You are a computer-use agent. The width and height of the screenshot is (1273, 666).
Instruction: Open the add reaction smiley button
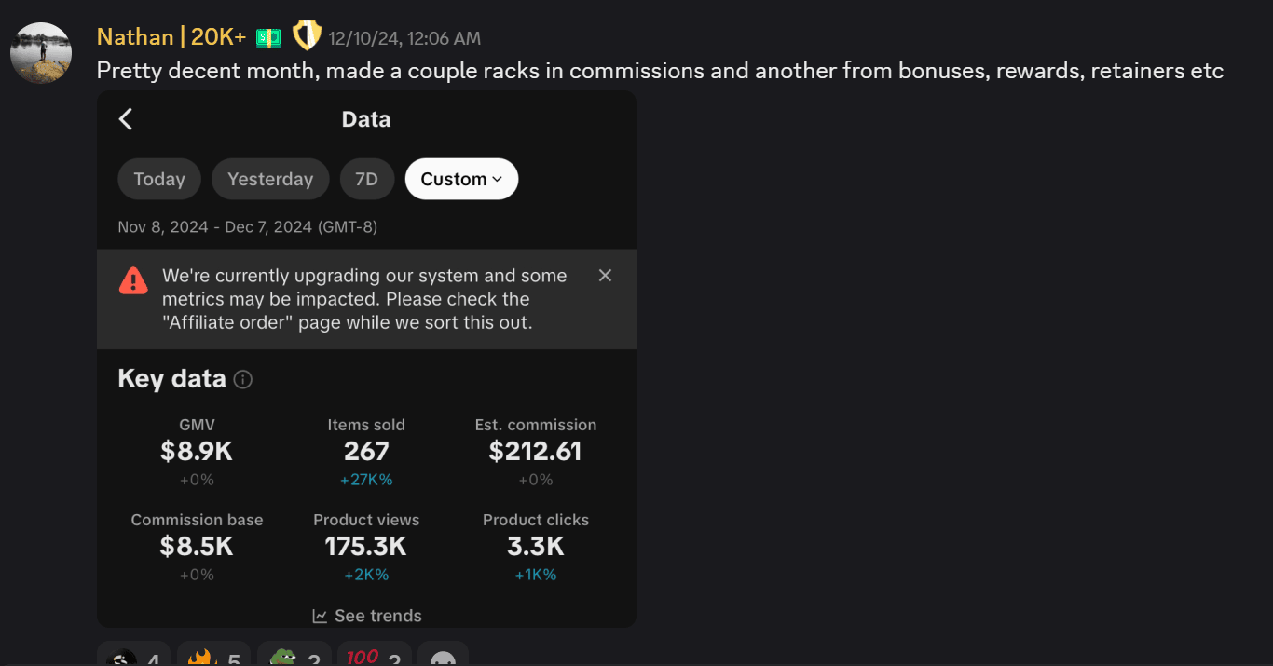click(x=443, y=657)
